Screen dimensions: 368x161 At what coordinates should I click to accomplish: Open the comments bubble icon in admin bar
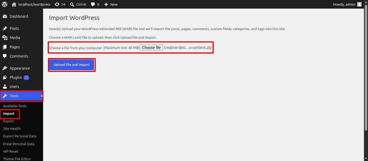pos(93,4)
